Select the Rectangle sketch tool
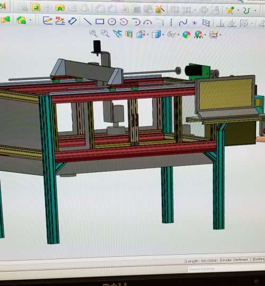The image size is (265, 286). point(100,22)
